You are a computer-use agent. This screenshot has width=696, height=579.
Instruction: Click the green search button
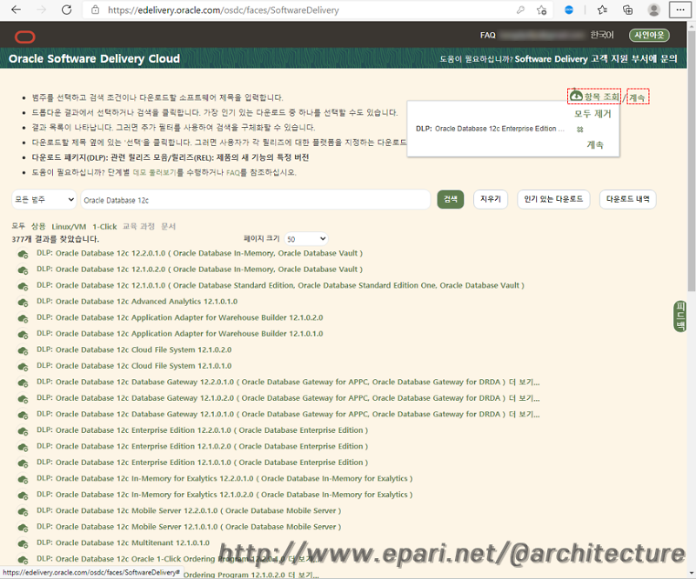tap(450, 199)
